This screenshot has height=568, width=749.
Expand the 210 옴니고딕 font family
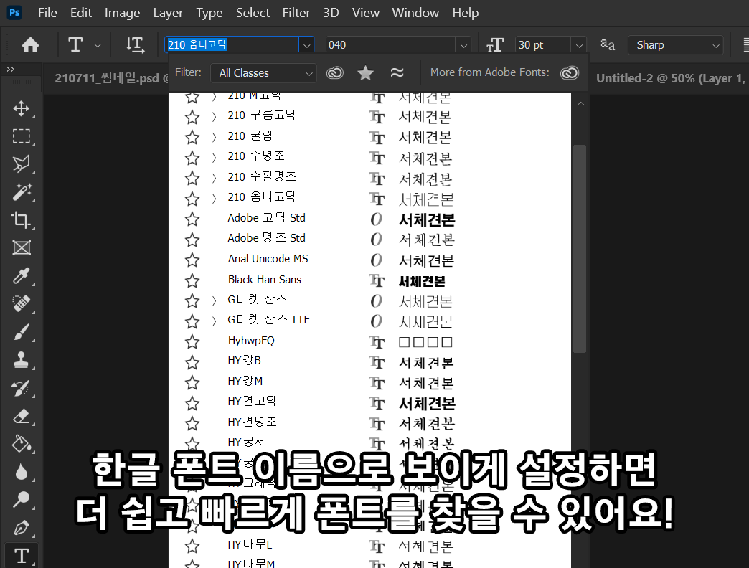(x=214, y=198)
